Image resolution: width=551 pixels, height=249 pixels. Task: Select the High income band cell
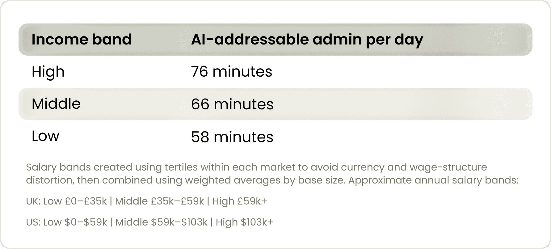click(48, 72)
